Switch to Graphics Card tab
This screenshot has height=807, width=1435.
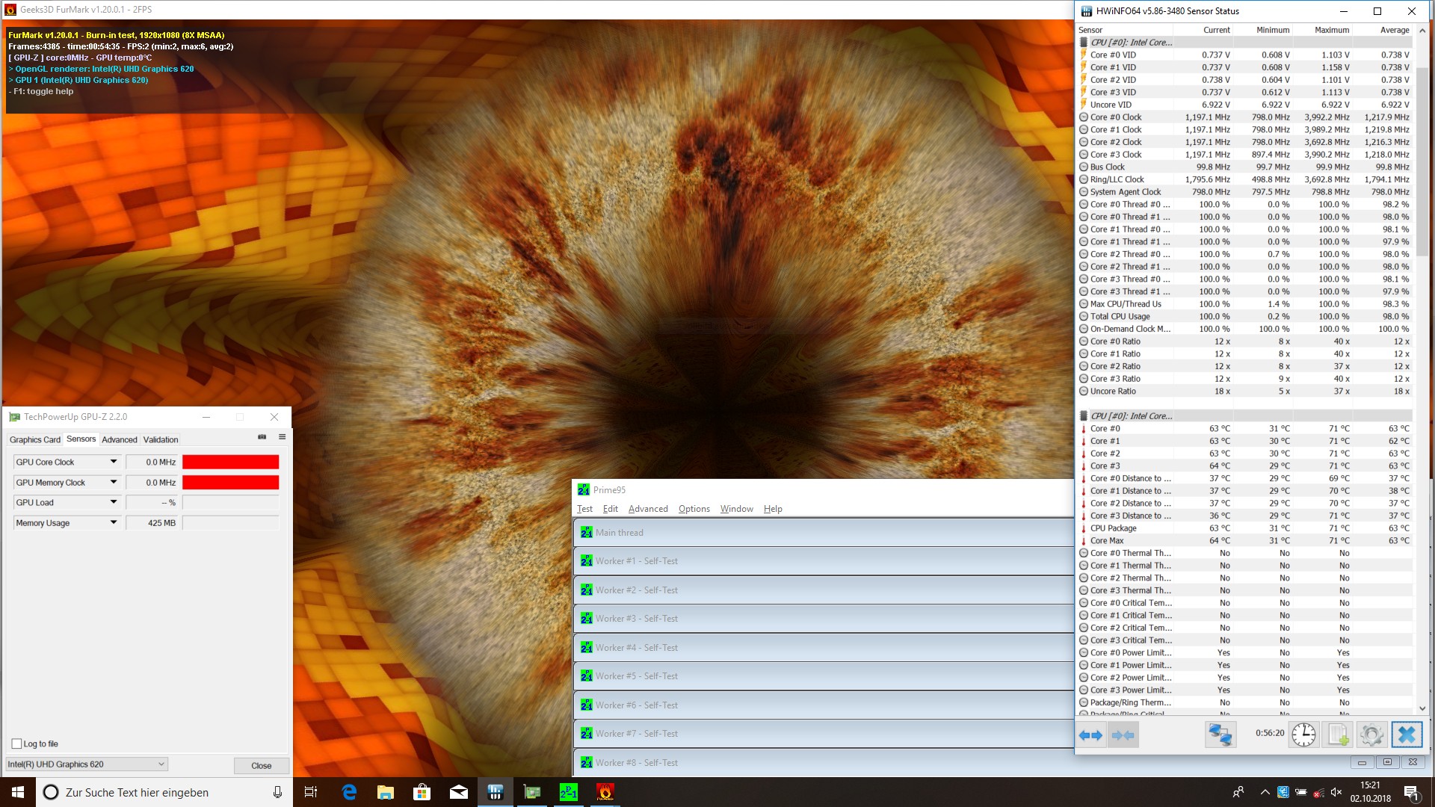34,439
